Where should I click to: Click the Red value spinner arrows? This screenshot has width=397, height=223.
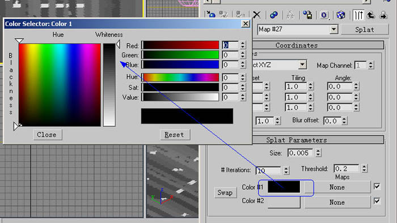point(243,45)
